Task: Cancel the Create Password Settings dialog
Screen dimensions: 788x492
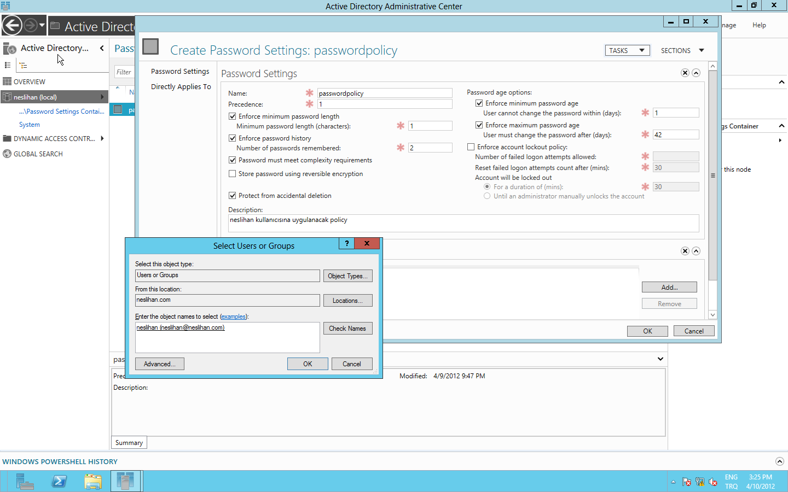Action: [694, 331]
